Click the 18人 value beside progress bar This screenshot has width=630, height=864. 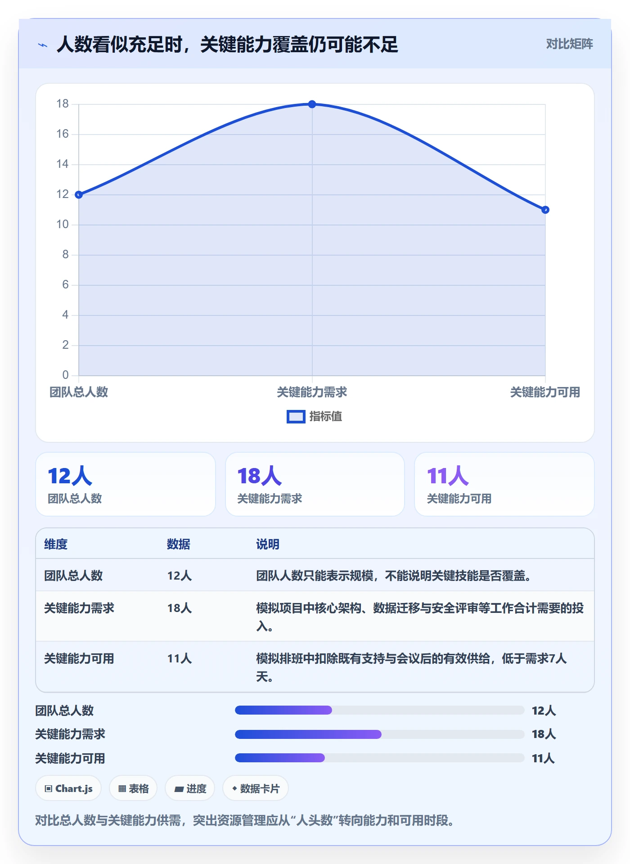pos(544,734)
